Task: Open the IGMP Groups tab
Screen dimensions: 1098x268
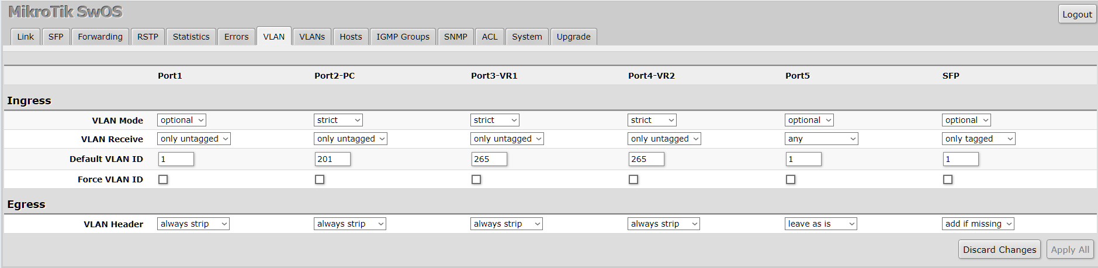Action: [x=403, y=37]
